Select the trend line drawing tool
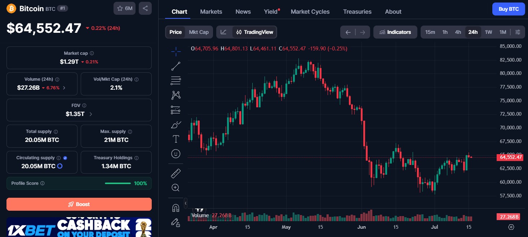The image size is (528, 237). tap(176, 66)
